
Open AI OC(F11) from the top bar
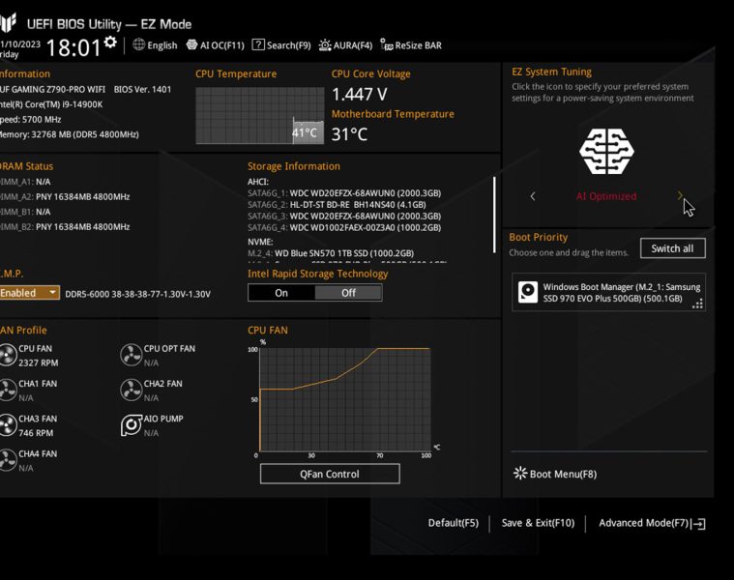pos(216,45)
